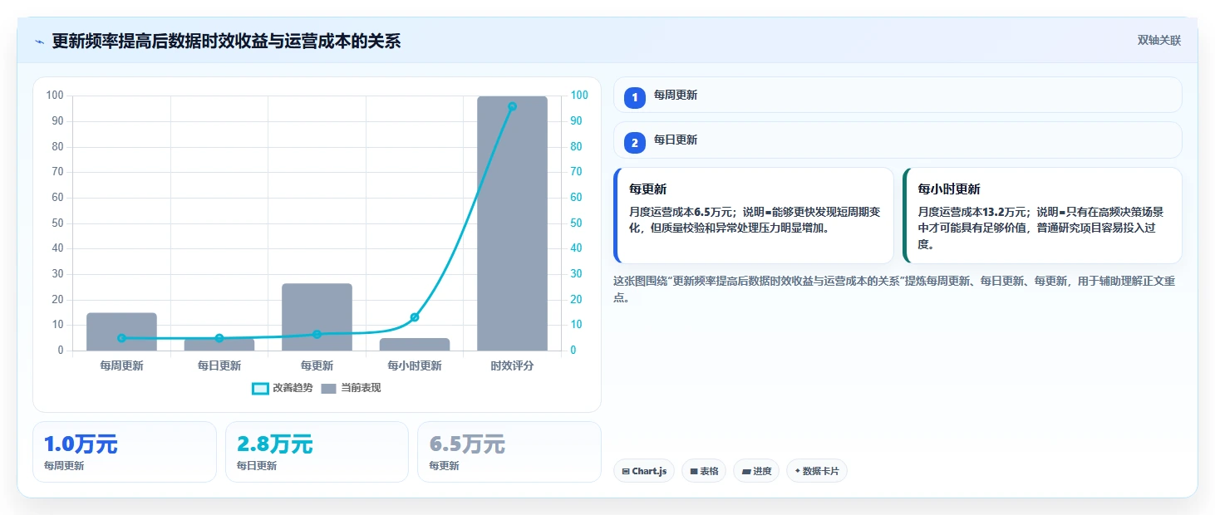Toggle the 改善趋势 legend item
The height and width of the screenshot is (515, 1215).
[283, 388]
